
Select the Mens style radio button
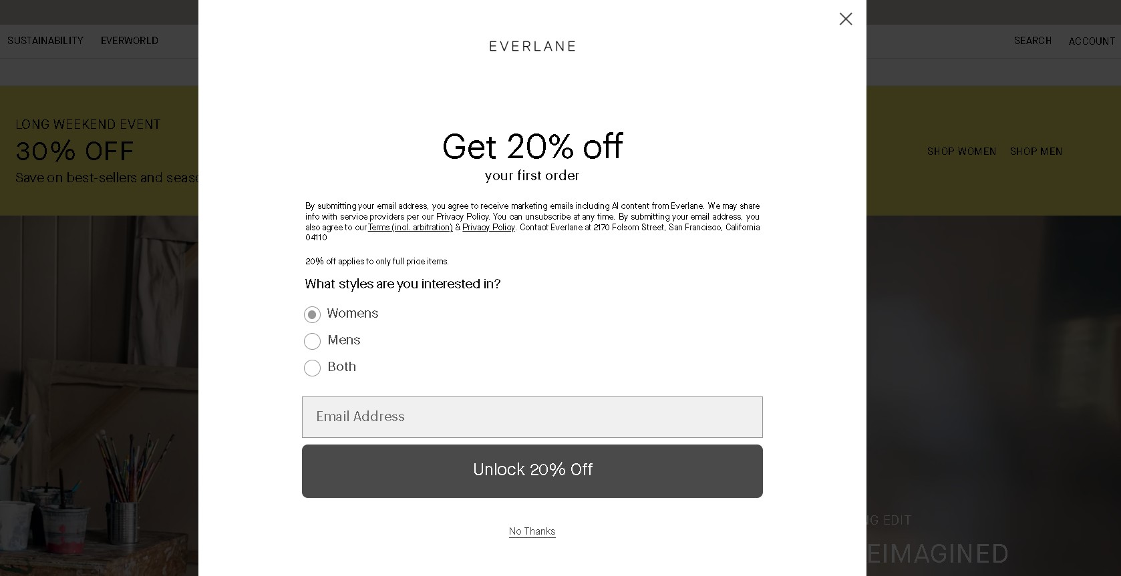[312, 341]
